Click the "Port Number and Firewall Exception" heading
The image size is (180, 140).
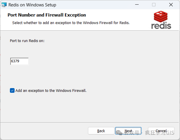[x=47, y=15]
